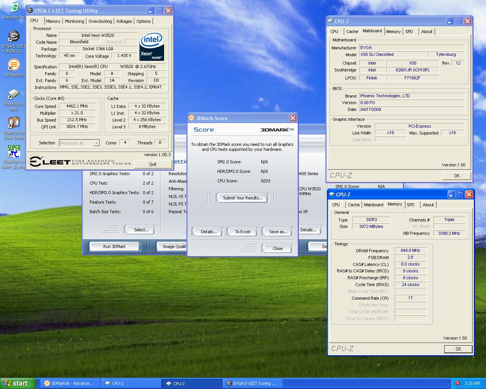The width and height of the screenshot is (486, 389).
Task: Switch to E-LEET Voltages tab
Action: coord(124,21)
